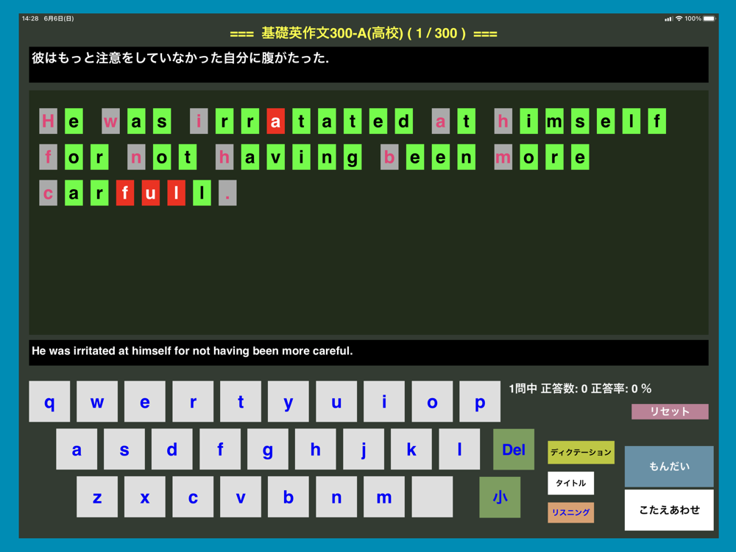Select the grey hint letter 'H' tile
Viewport: 736px width, 552px height.
49,121
